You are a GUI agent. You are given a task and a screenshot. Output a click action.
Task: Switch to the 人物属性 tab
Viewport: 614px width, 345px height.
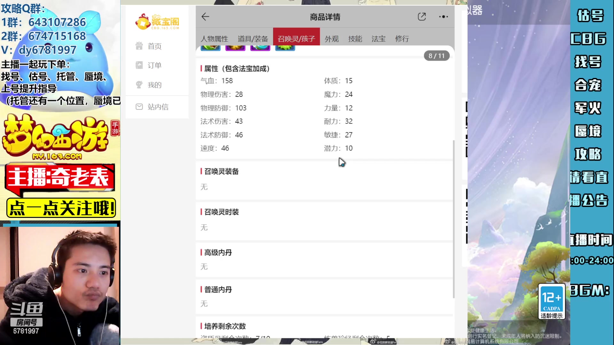(215, 39)
